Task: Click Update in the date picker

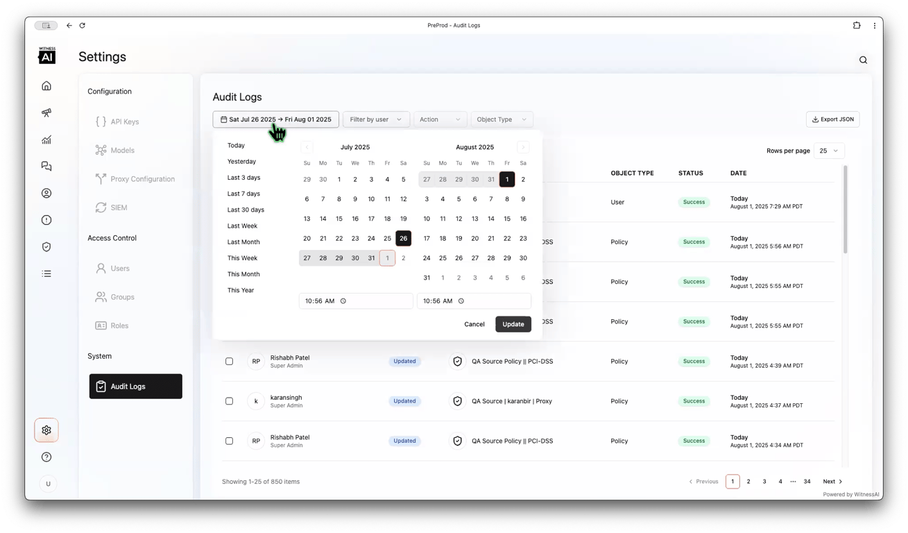Action: point(513,324)
